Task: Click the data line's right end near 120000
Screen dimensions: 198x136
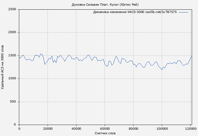Action: 191,57
